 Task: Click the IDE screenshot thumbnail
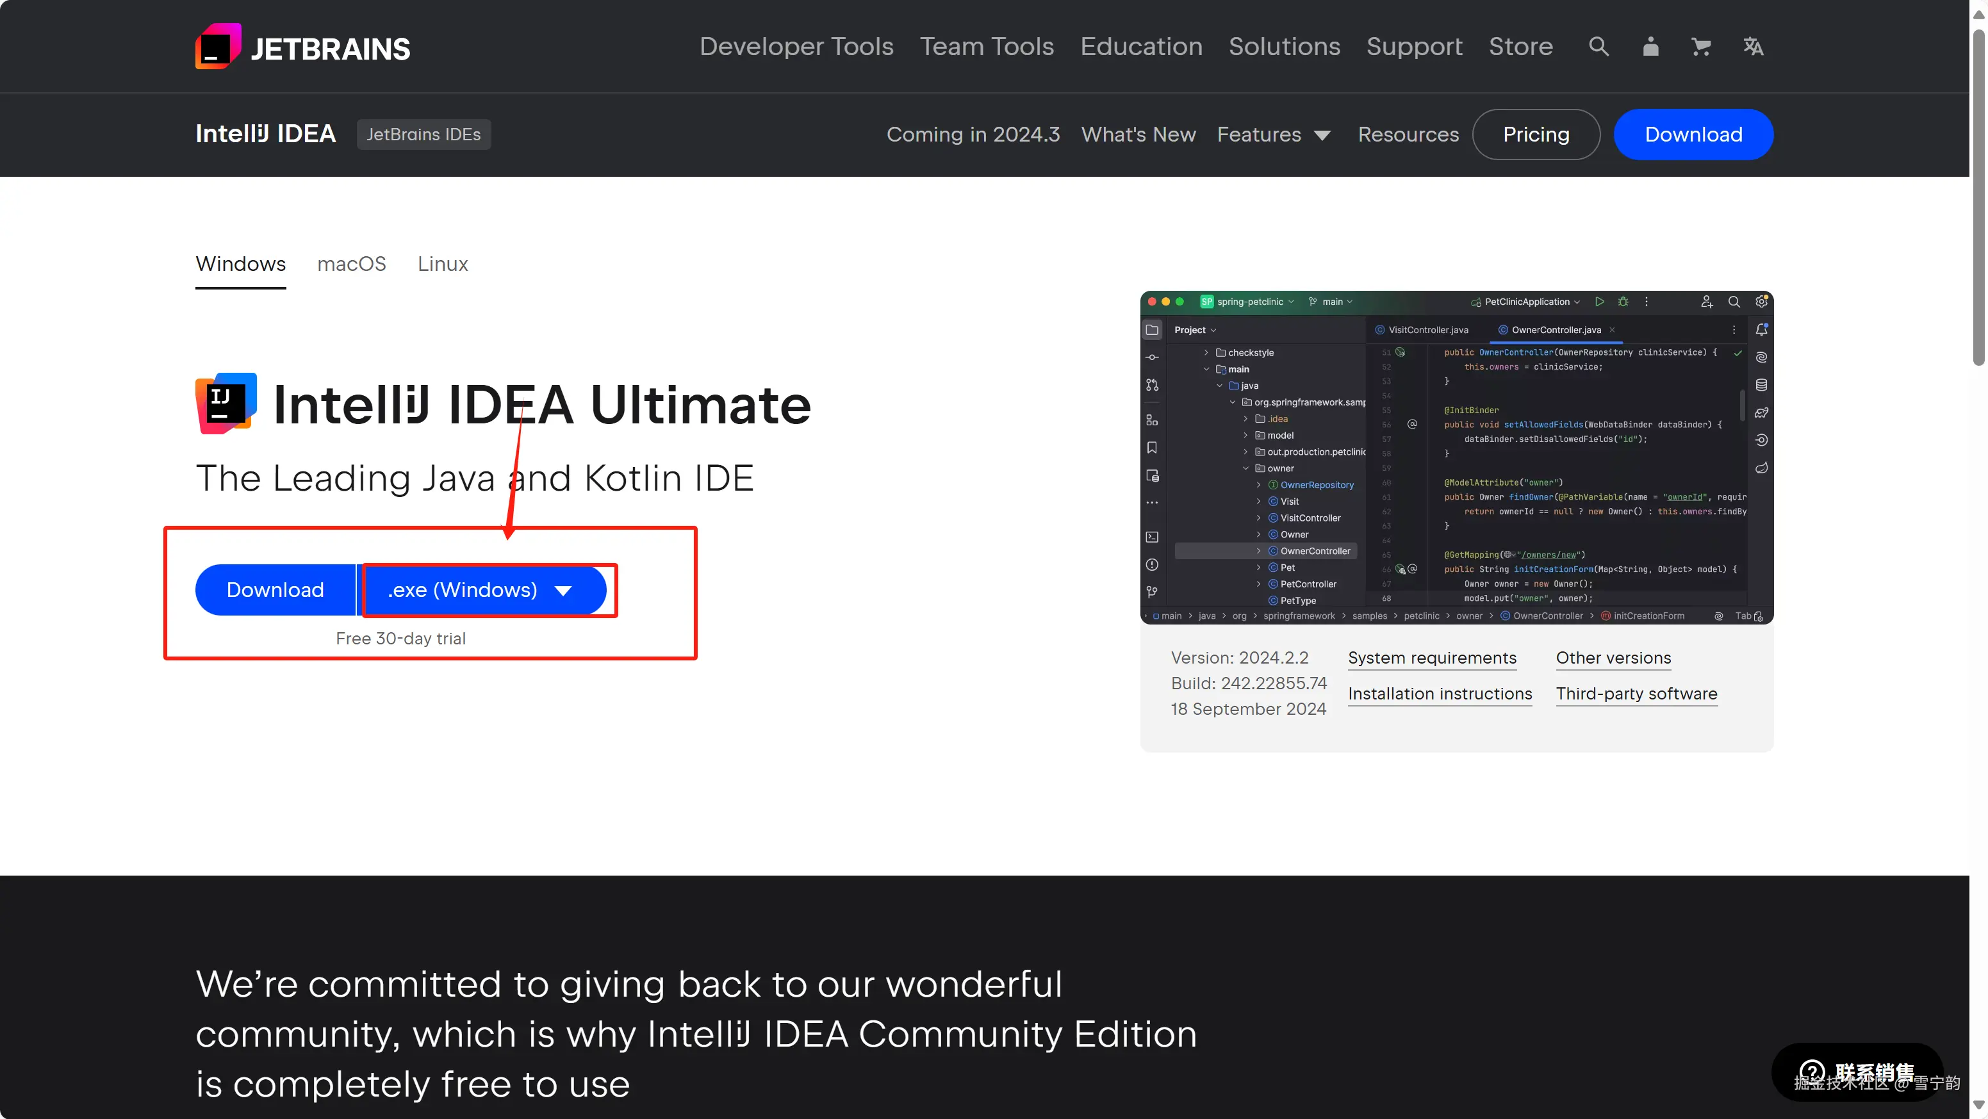1456,457
